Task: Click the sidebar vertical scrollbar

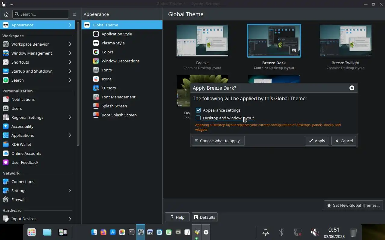Action: click(78, 84)
